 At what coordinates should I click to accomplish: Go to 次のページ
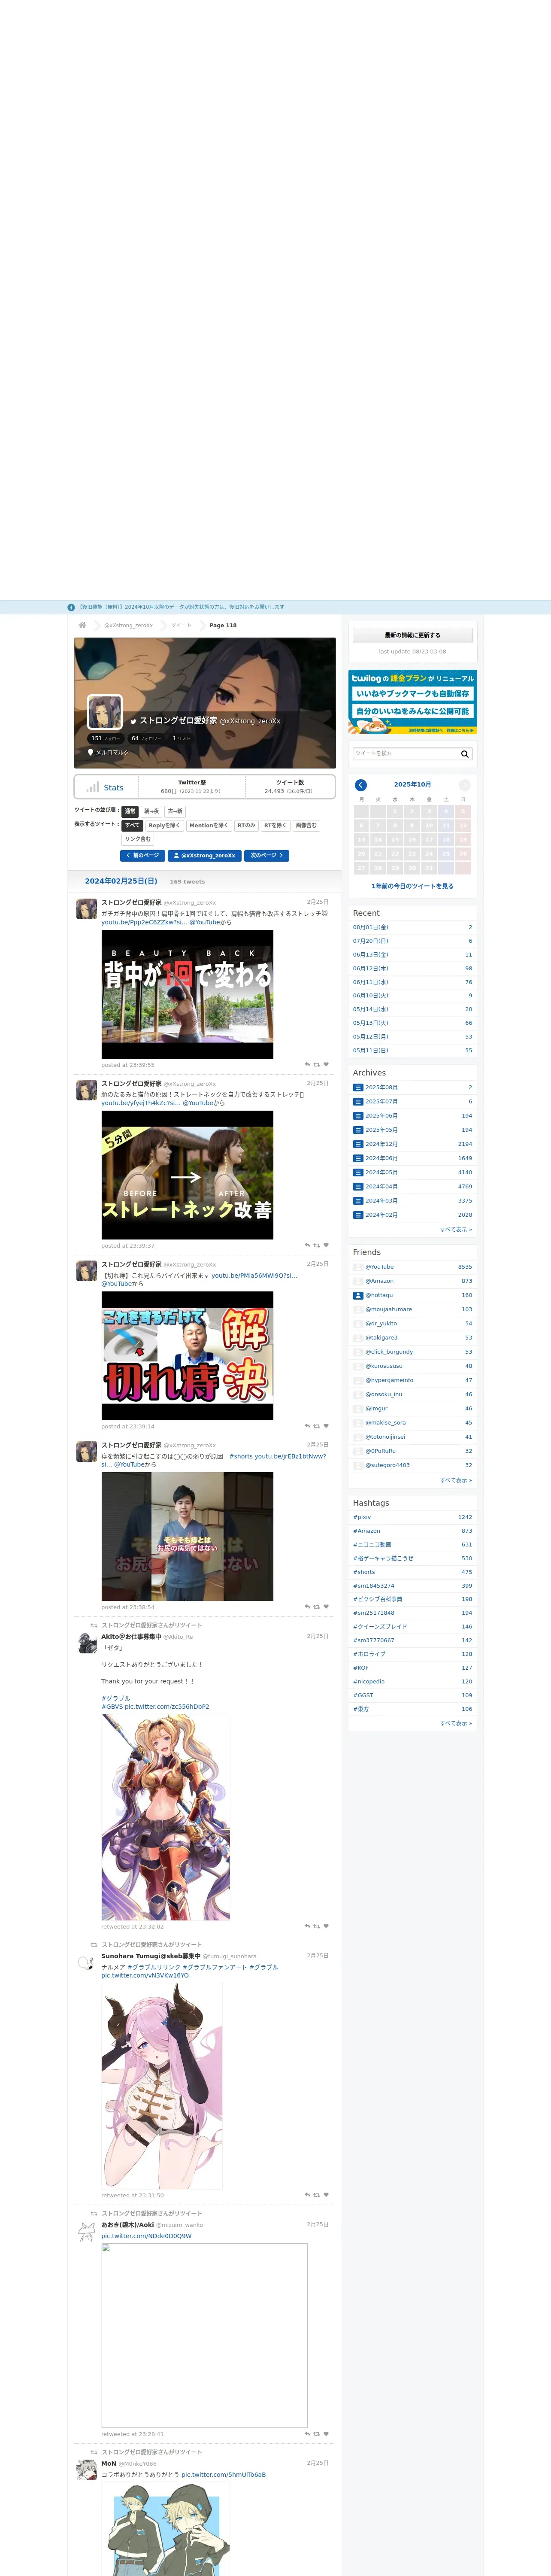[x=267, y=856]
